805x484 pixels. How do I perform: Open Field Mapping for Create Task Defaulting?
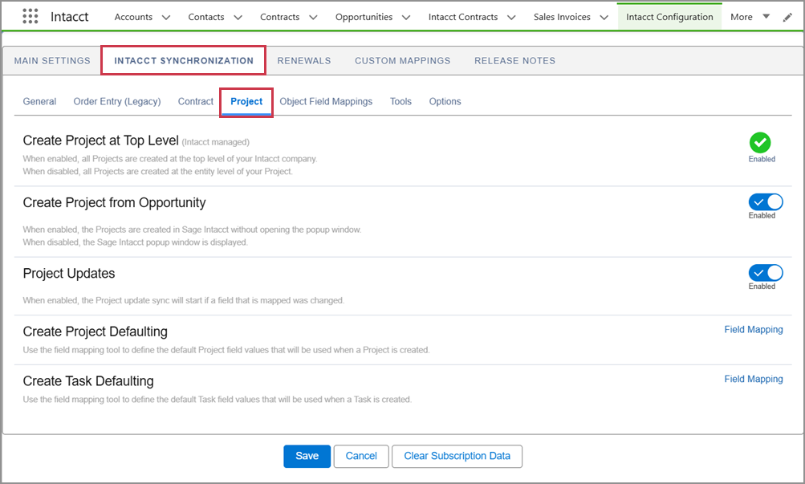[x=753, y=379]
